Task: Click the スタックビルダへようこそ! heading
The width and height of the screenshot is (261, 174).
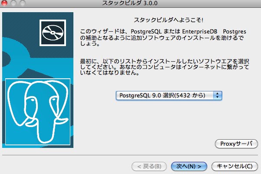Action: point(168,20)
